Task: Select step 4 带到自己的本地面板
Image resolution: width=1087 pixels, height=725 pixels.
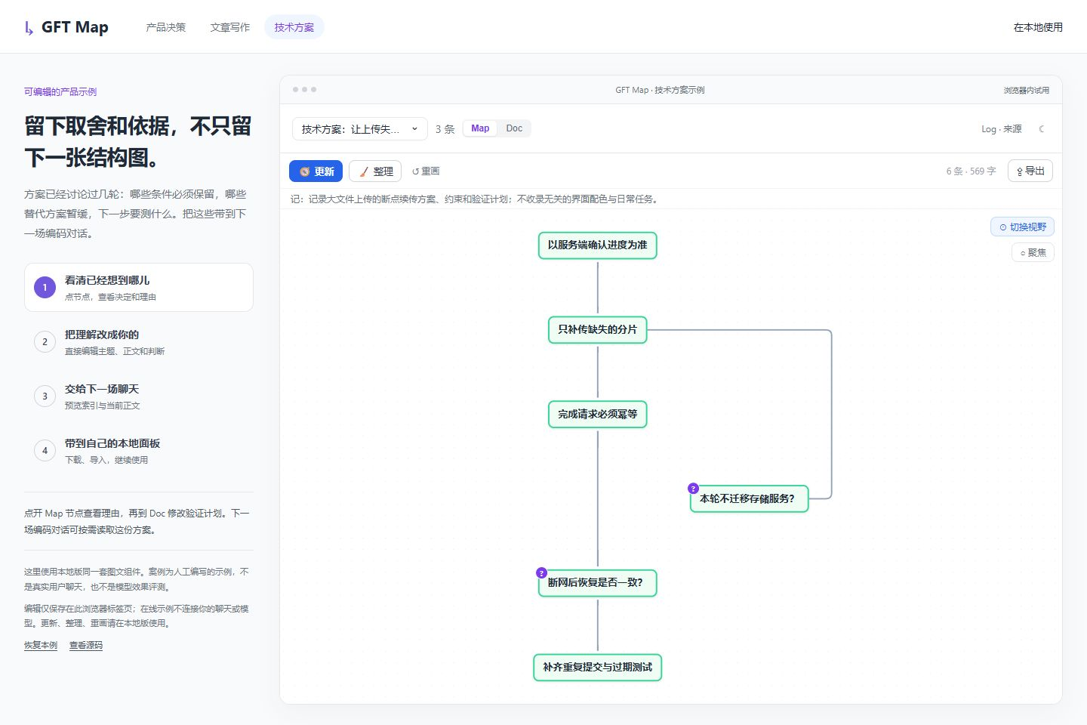Action: 139,451
